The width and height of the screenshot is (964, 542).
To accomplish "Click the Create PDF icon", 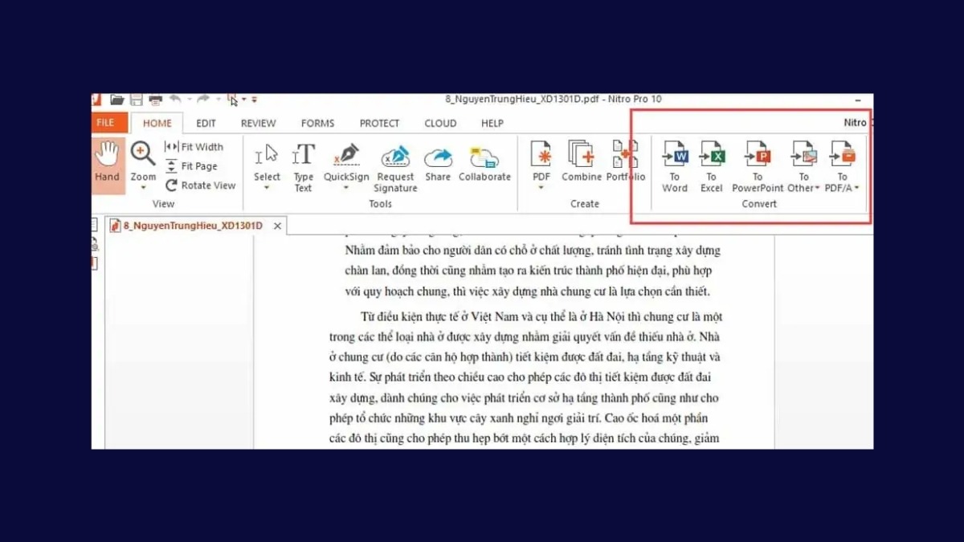I will (541, 155).
